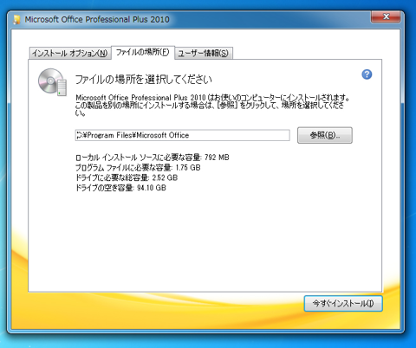Open the ユーザー情報(S) tab
The width and height of the screenshot is (416, 348).
[204, 53]
